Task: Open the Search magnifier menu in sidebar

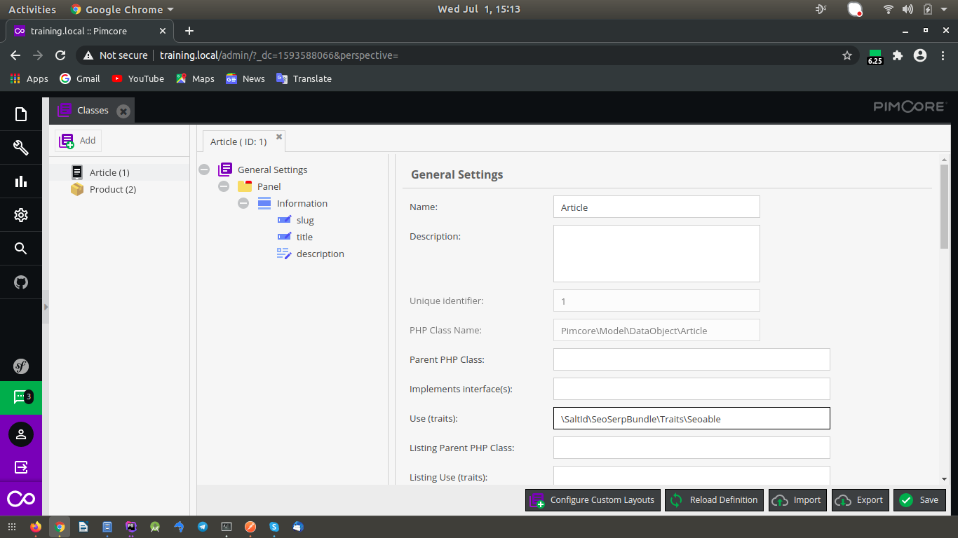Action: click(21, 249)
